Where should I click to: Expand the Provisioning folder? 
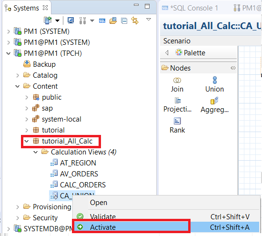point(18,207)
